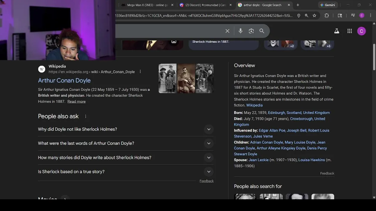Open the Gemini button in title bar
Image resolution: width=376 pixels, height=211 pixels.
(x=328, y=5)
